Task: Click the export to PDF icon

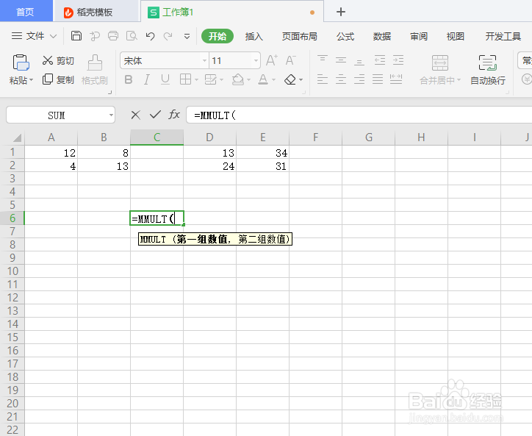Action: click(95, 35)
